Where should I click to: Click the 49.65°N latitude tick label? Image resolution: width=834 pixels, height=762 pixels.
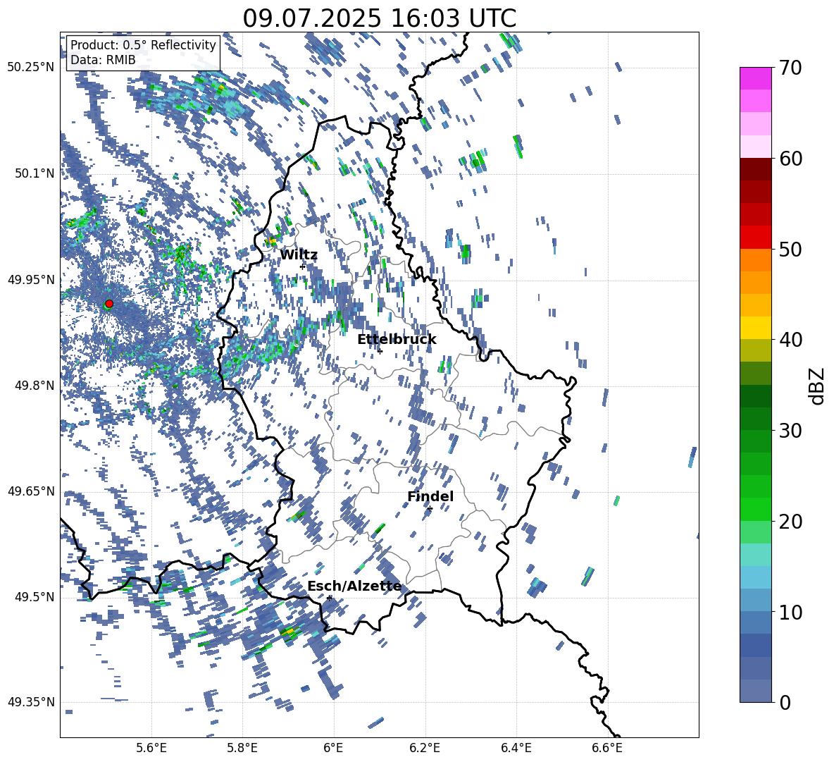(x=32, y=491)
